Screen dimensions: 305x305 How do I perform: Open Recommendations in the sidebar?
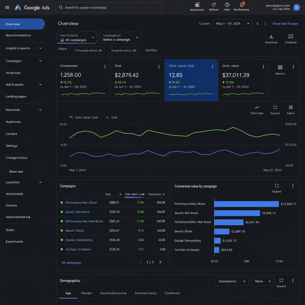(18, 35)
